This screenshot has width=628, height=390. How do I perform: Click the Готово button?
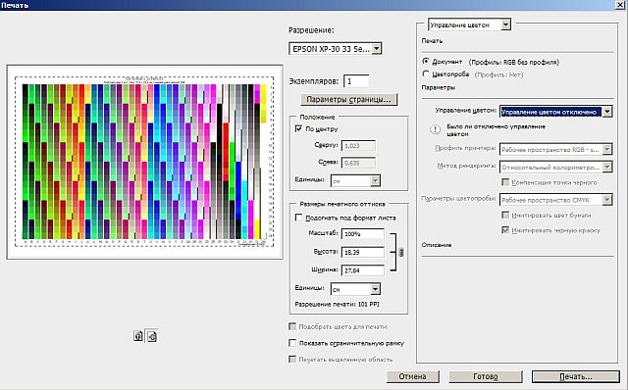click(486, 376)
